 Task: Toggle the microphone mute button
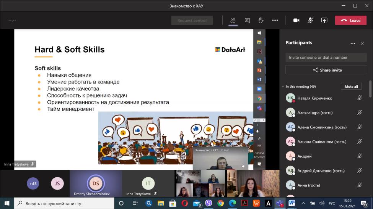pyautogui.click(x=310, y=21)
